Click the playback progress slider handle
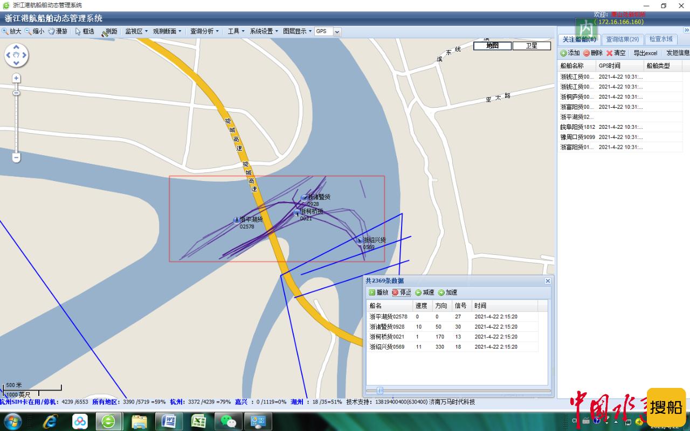690x431 pixels. (380, 391)
